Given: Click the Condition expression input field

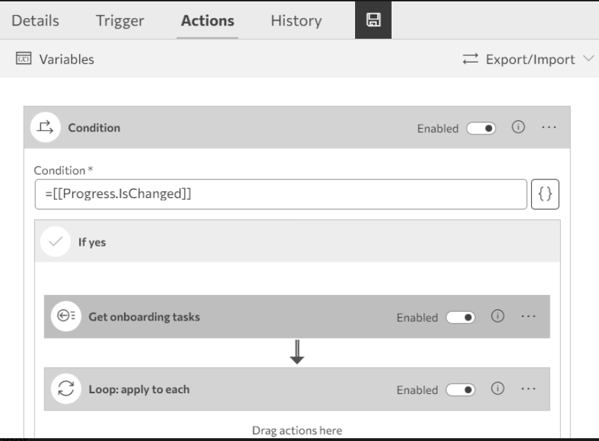Looking at the screenshot, I should [x=281, y=195].
